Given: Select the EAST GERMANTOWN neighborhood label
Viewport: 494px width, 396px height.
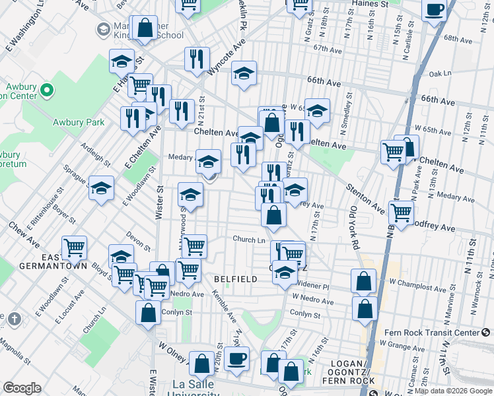Looking at the screenshot, I should click(53, 261).
